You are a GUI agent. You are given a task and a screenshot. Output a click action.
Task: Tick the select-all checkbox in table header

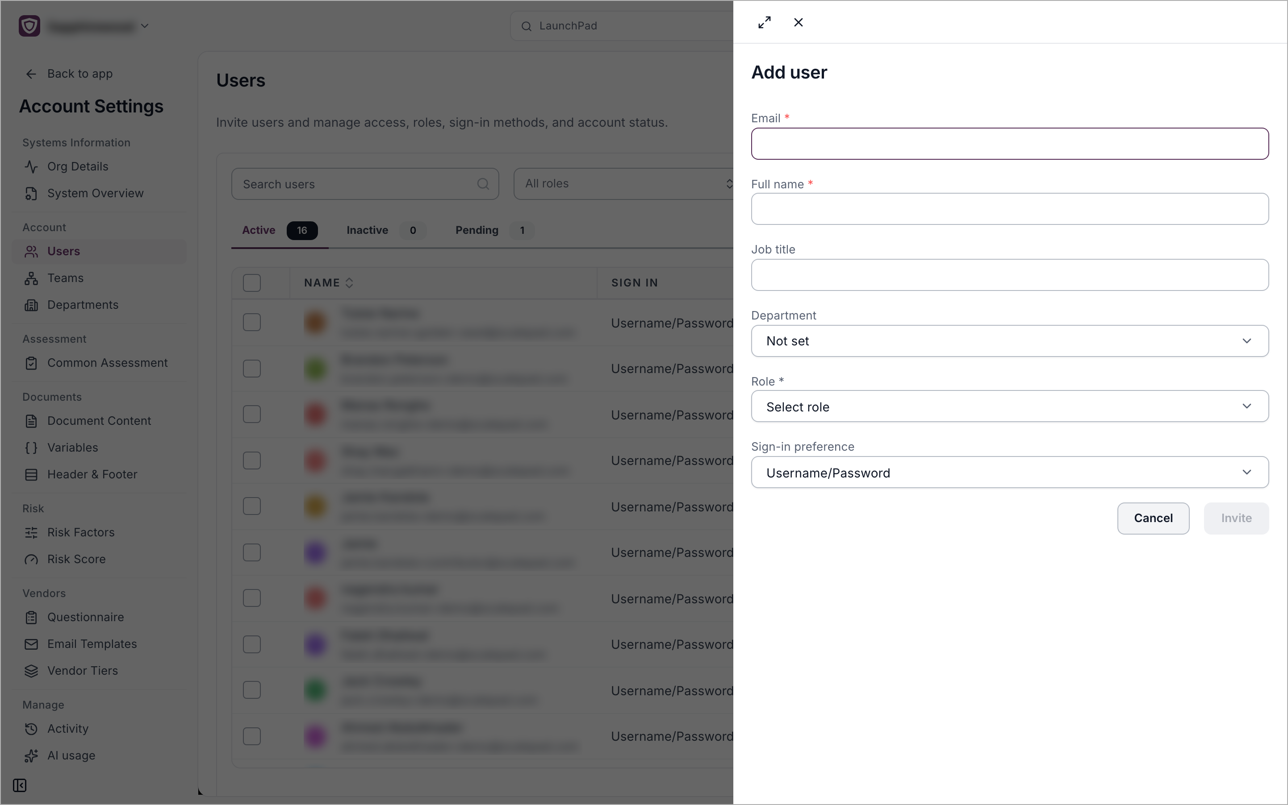pos(252,283)
